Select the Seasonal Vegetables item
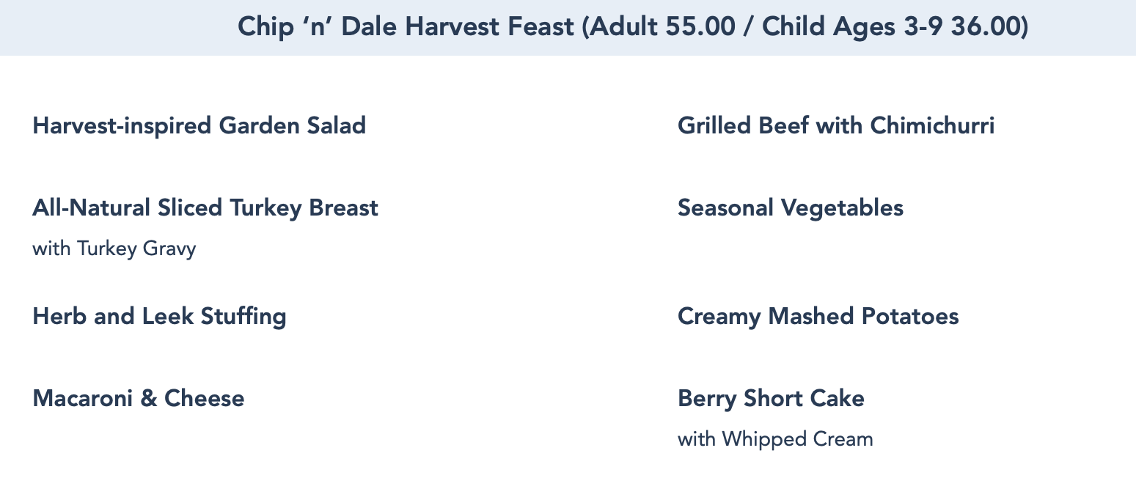The height and width of the screenshot is (489, 1136). [791, 207]
